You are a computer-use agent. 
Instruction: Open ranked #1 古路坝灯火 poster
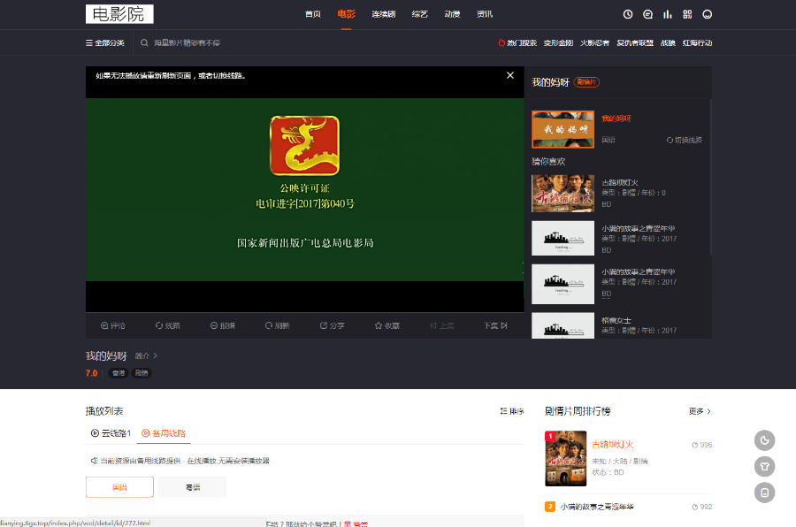pos(565,458)
